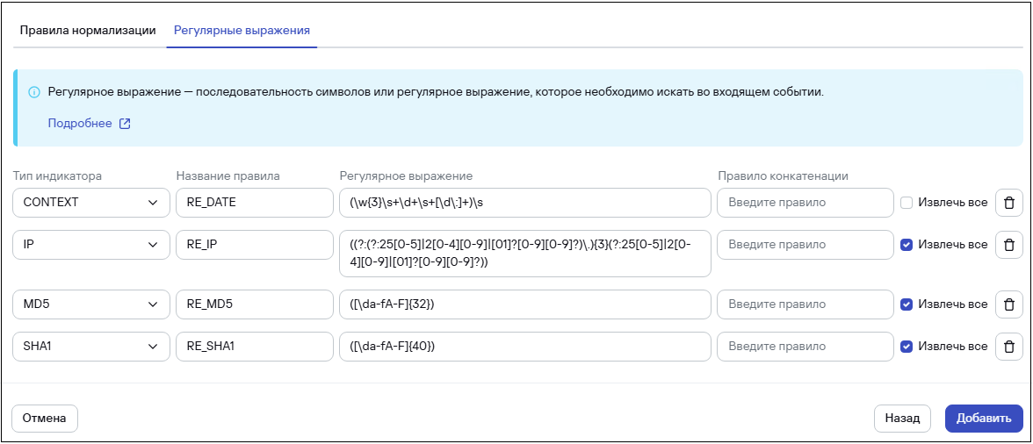Screen dimensions: 1033x444
Task: Click the Правило конкатенации column label
Action: [x=783, y=176]
